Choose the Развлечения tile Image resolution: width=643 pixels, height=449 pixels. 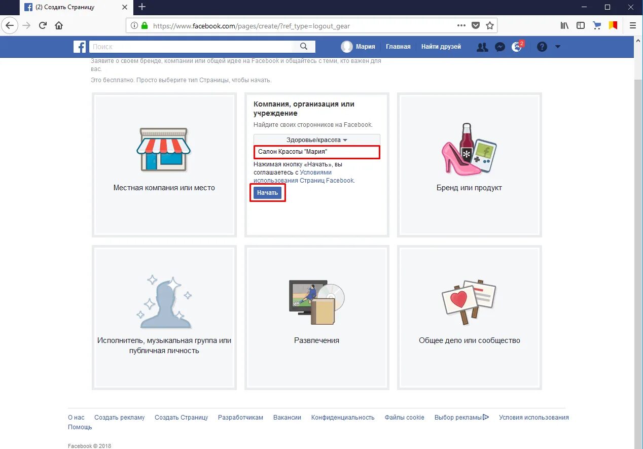point(316,318)
